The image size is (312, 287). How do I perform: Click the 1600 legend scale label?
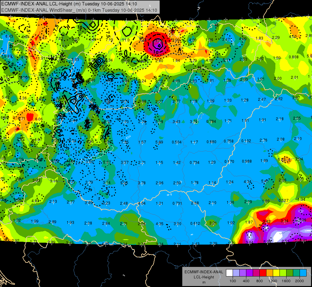tap(286, 281)
